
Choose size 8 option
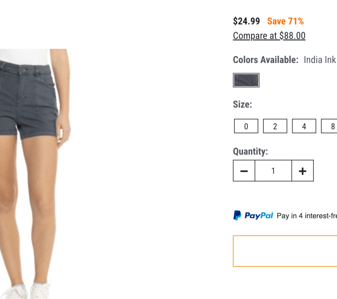click(331, 126)
